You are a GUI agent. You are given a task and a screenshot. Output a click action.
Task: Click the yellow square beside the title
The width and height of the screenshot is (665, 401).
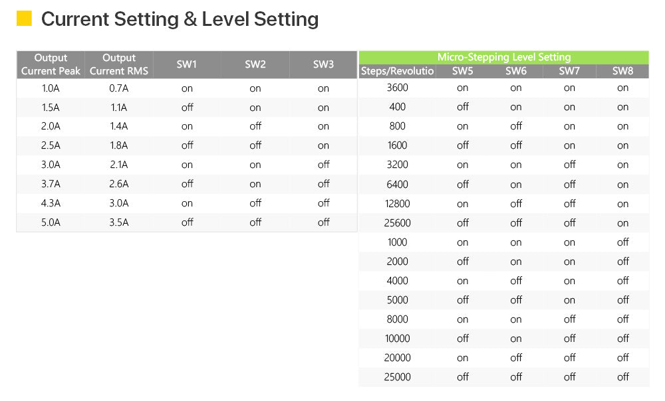24,18
